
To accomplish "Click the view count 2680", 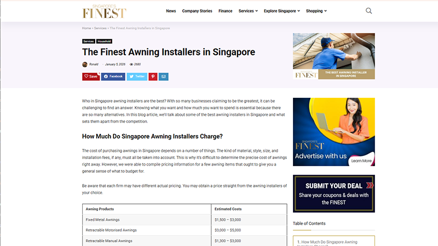I will (x=135, y=65).
